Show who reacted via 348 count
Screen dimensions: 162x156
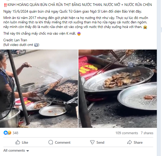pos(15,133)
